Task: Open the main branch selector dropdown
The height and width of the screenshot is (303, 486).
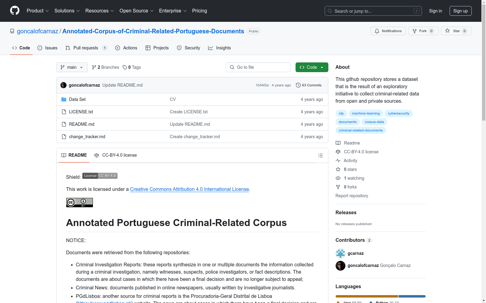Action: pyautogui.click(x=72, y=67)
